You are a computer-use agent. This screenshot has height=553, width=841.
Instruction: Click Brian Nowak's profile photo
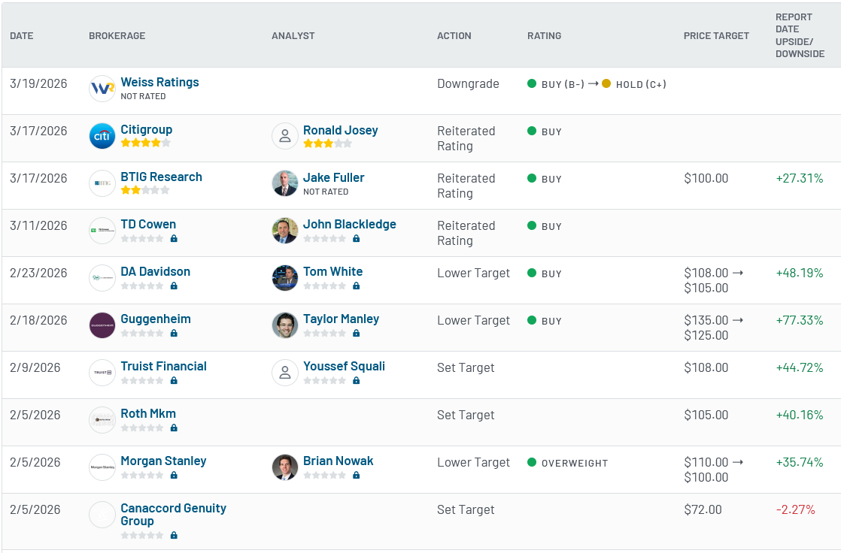point(285,467)
